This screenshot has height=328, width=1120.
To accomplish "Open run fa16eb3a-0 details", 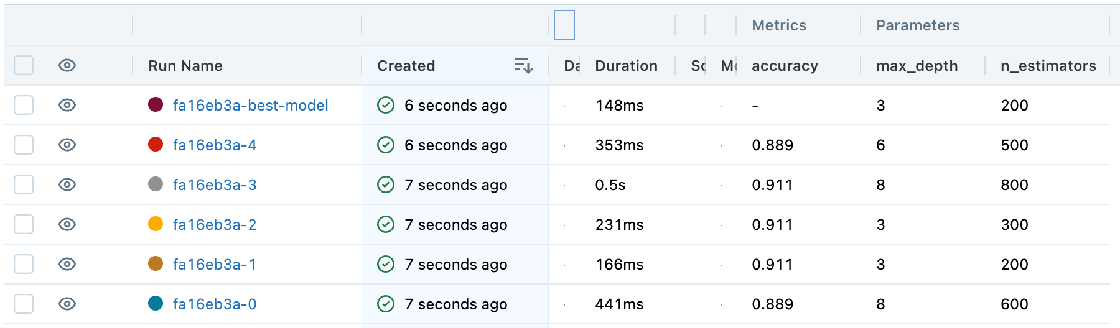I will click(x=215, y=304).
